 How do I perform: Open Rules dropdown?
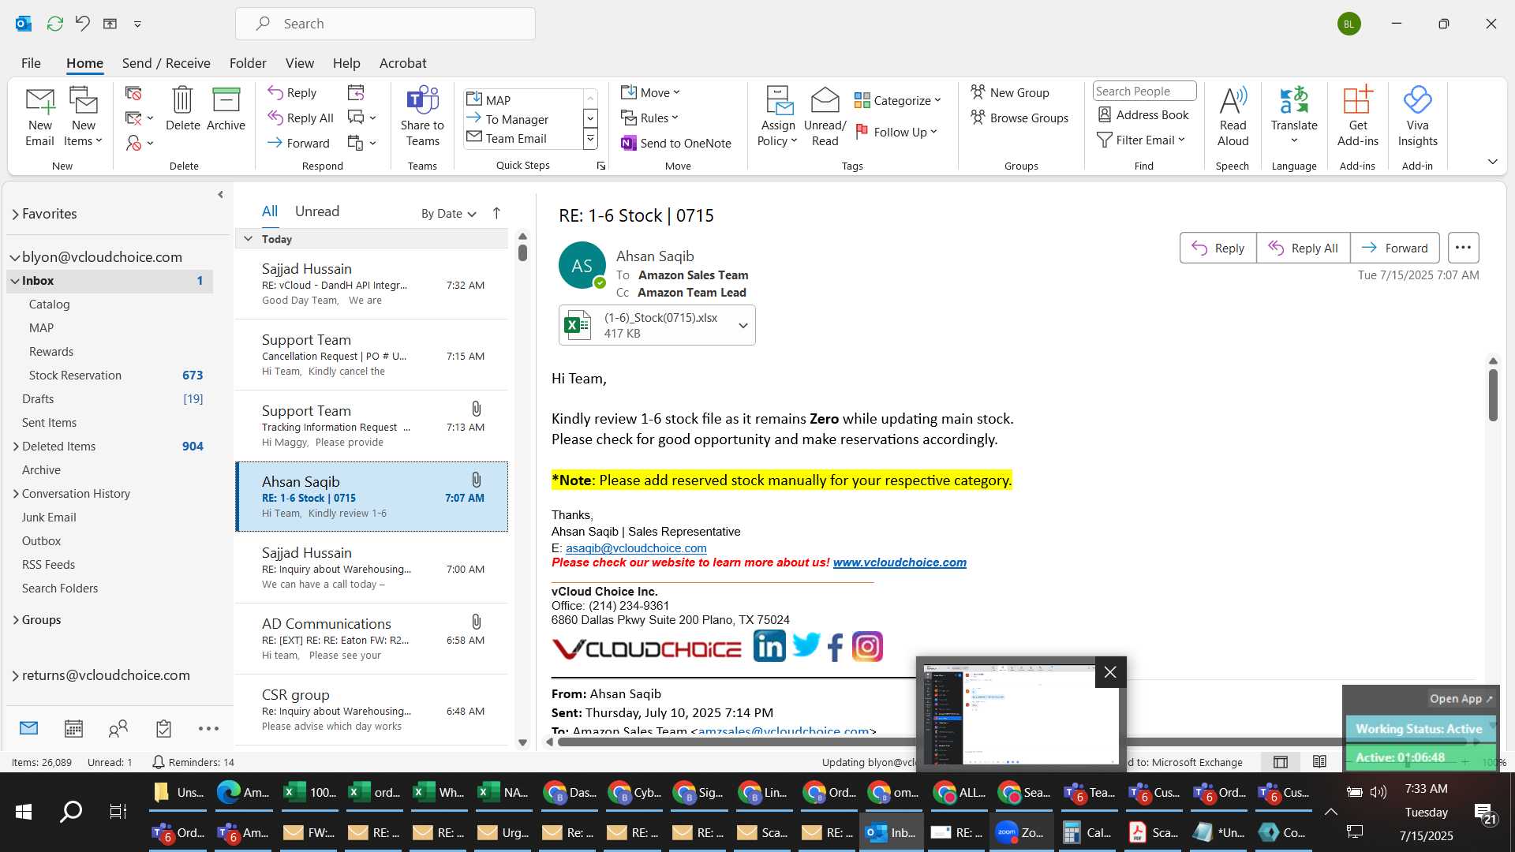pos(649,118)
